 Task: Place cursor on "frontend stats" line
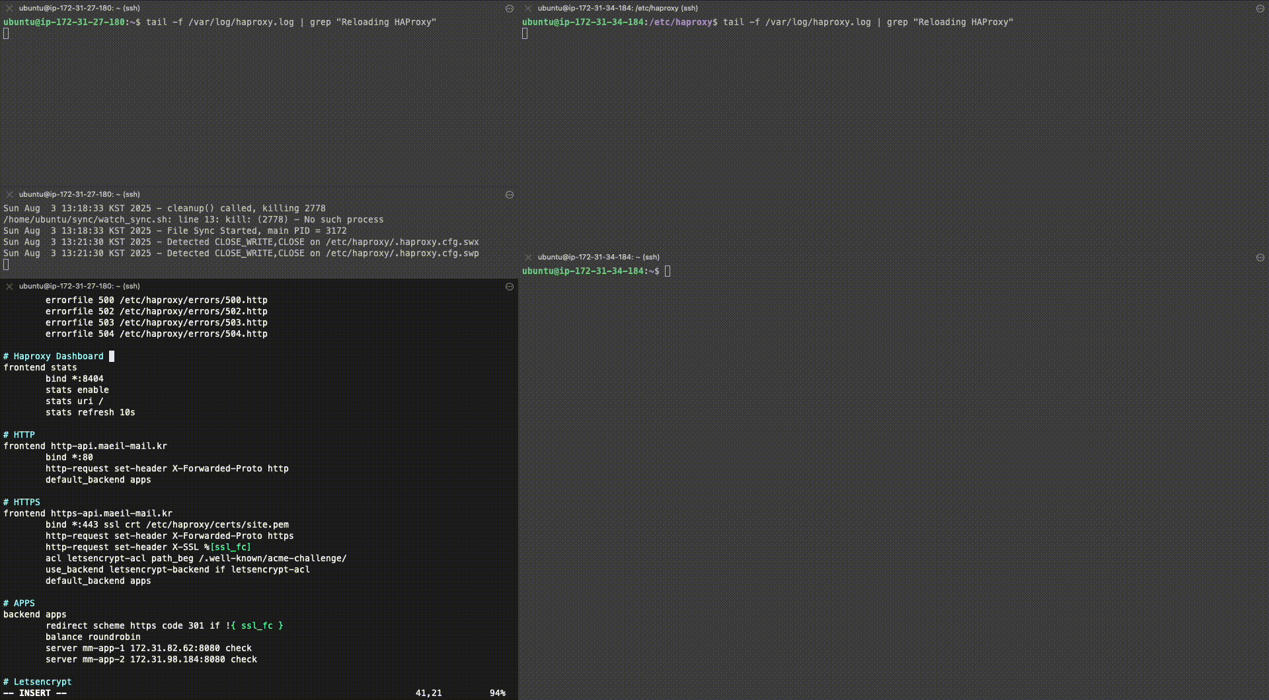40,368
